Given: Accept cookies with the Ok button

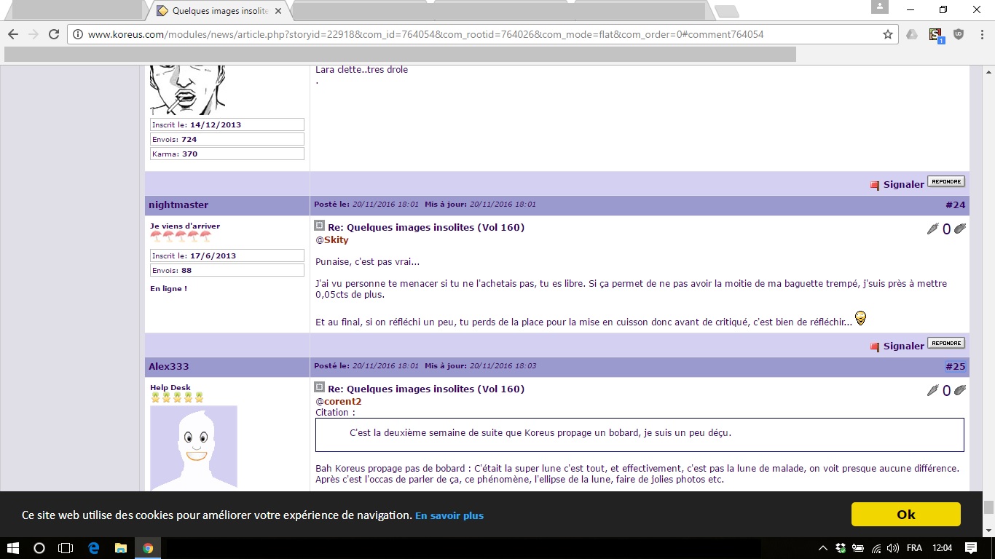Looking at the screenshot, I should 905,515.
